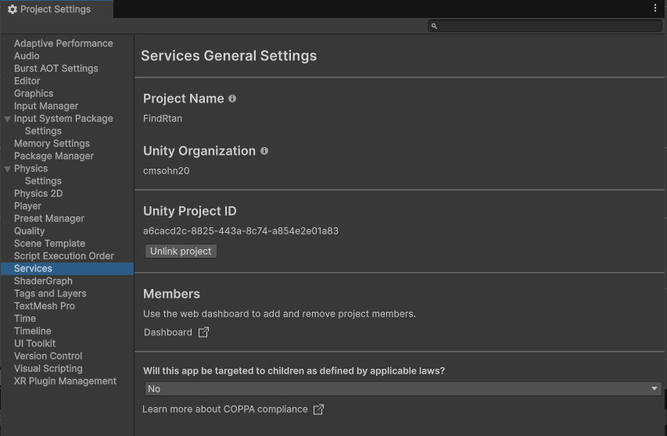Open the Version Control settings
Image resolution: width=667 pixels, height=436 pixels.
[48, 356]
